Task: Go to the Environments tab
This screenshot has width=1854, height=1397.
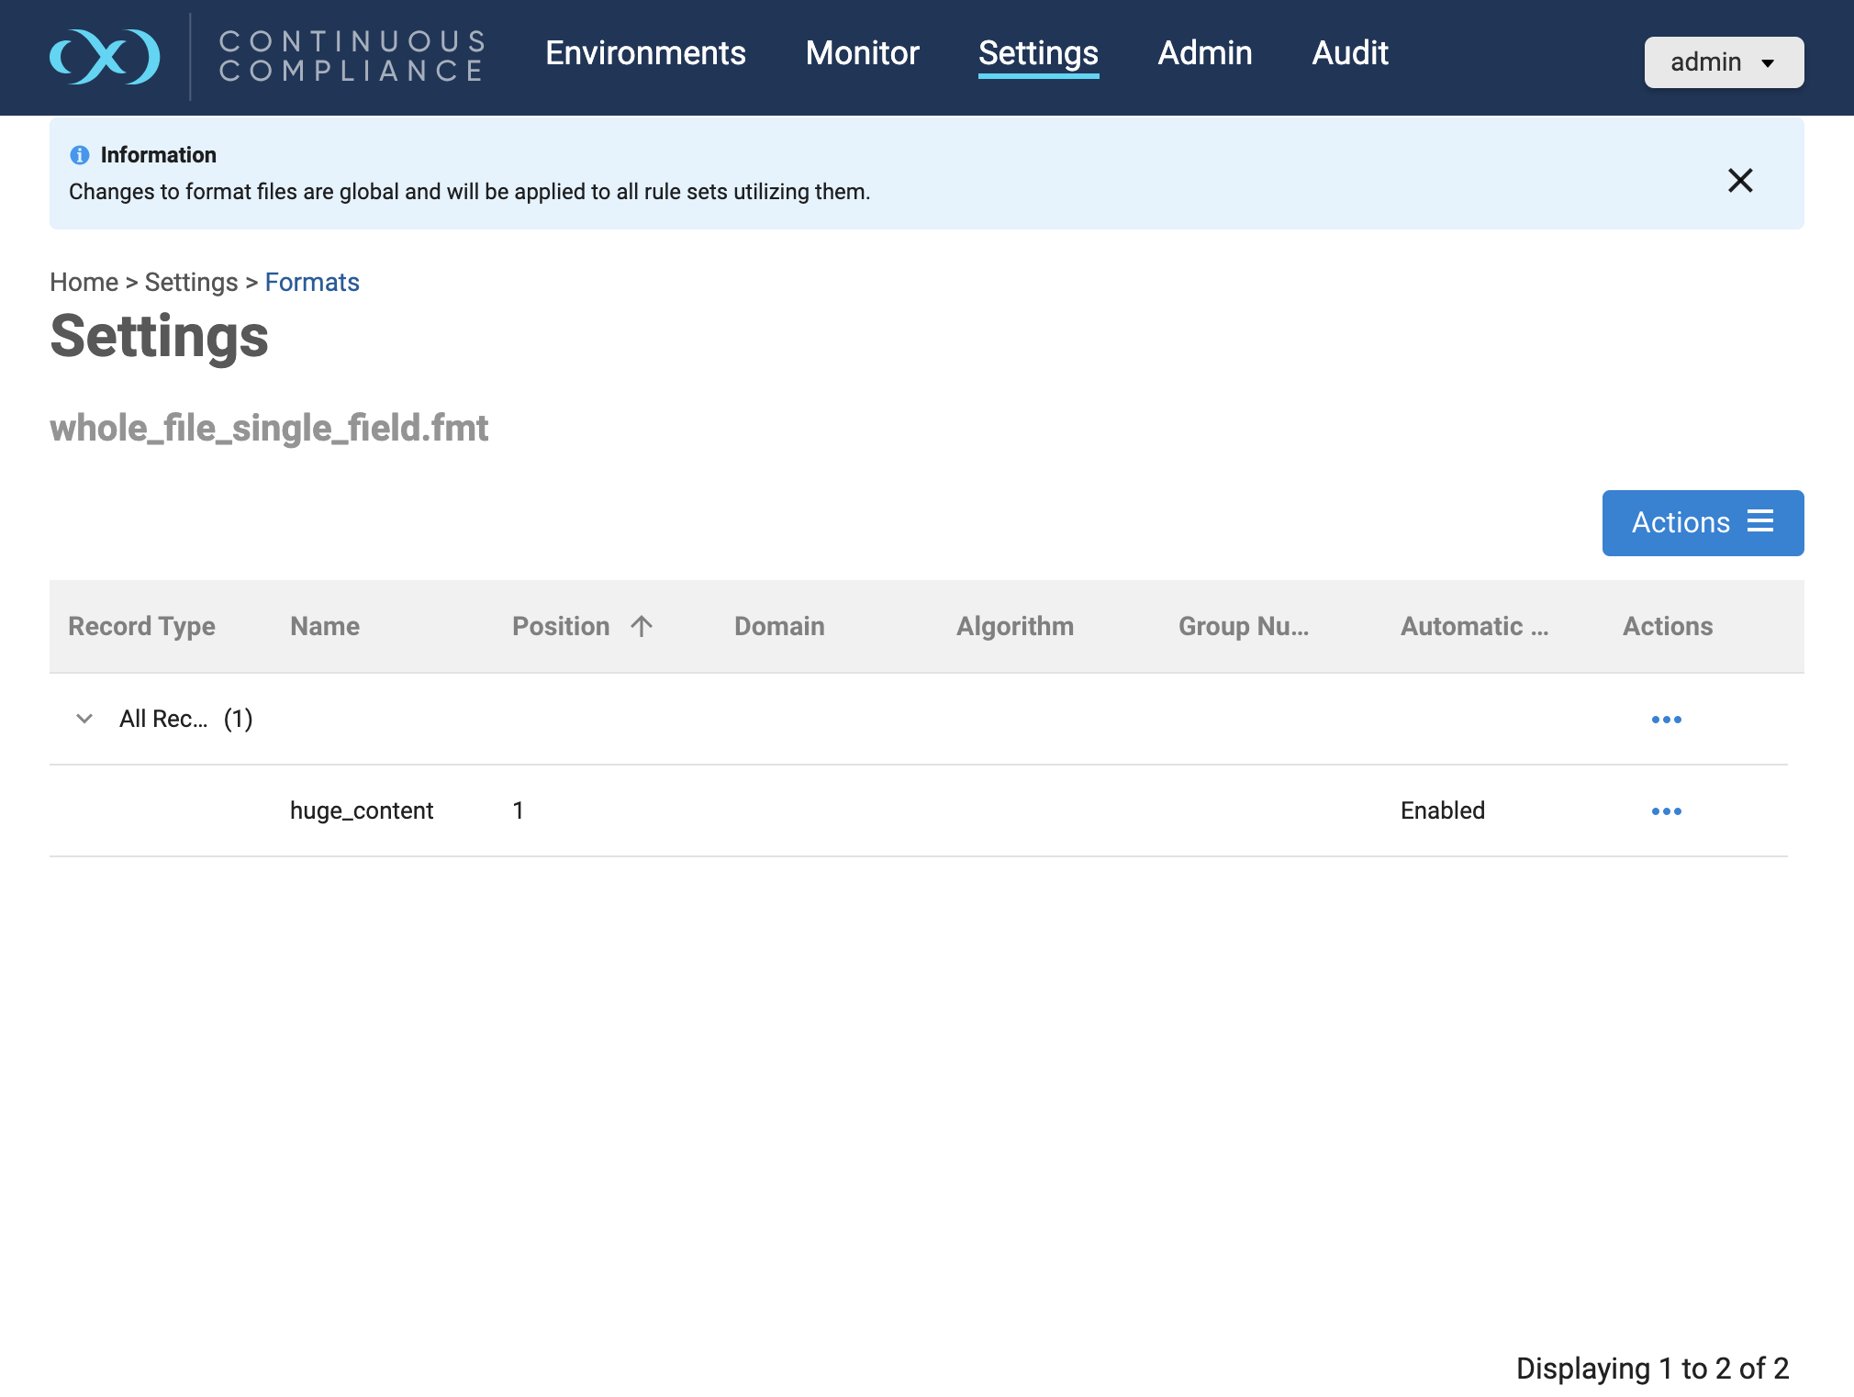Action: pyautogui.click(x=645, y=53)
